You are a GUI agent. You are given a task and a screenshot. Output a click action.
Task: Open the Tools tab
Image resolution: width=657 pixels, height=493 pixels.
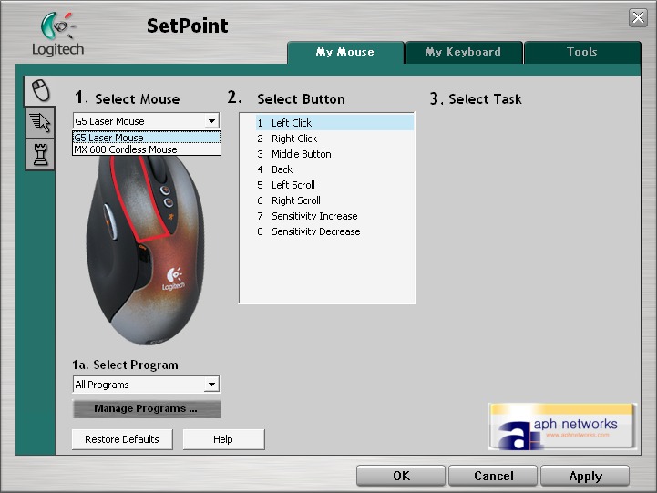pos(581,53)
